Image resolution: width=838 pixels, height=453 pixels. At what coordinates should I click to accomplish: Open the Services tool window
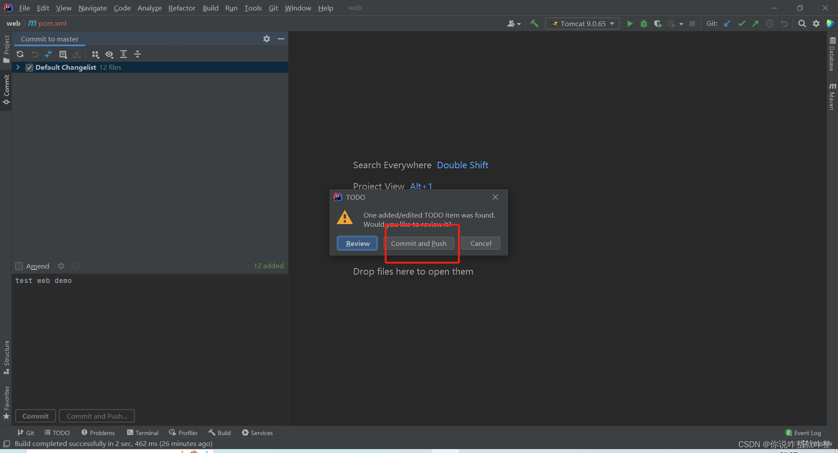tap(258, 433)
